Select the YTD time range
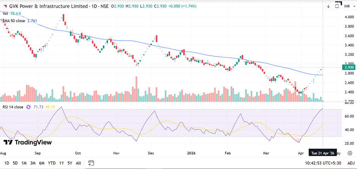Image resolution: width=357 pixels, height=169 pixels. point(52,163)
